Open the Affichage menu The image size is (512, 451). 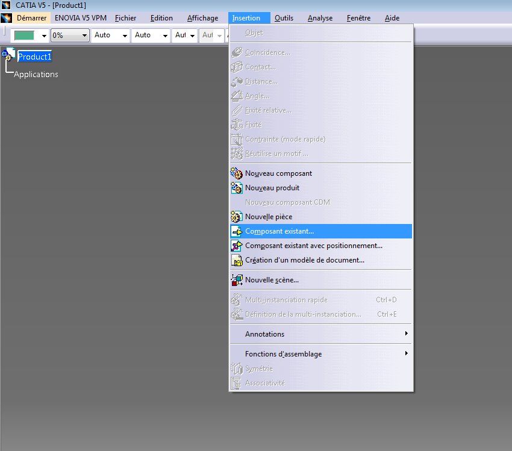[202, 18]
